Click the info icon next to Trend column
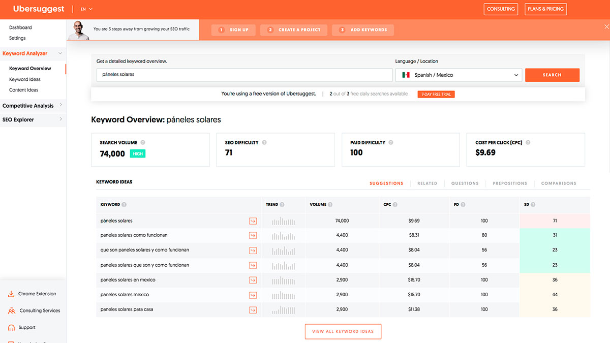 pyautogui.click(x=282, y=205)
